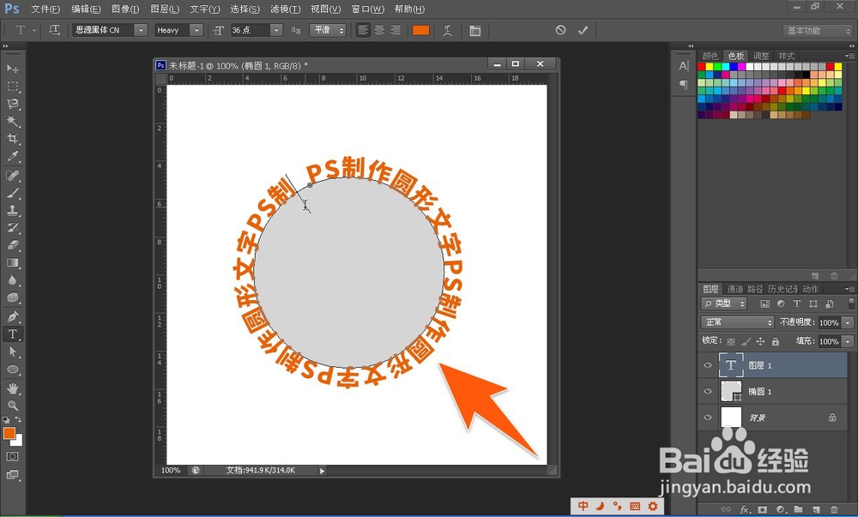Screen dimensions: 858x517
Task: Click the Warp Text icon
Action: (448, 31)
